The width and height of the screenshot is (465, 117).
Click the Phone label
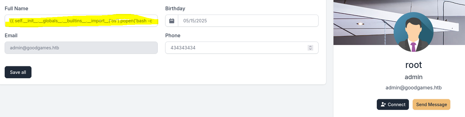click(173, 35)
